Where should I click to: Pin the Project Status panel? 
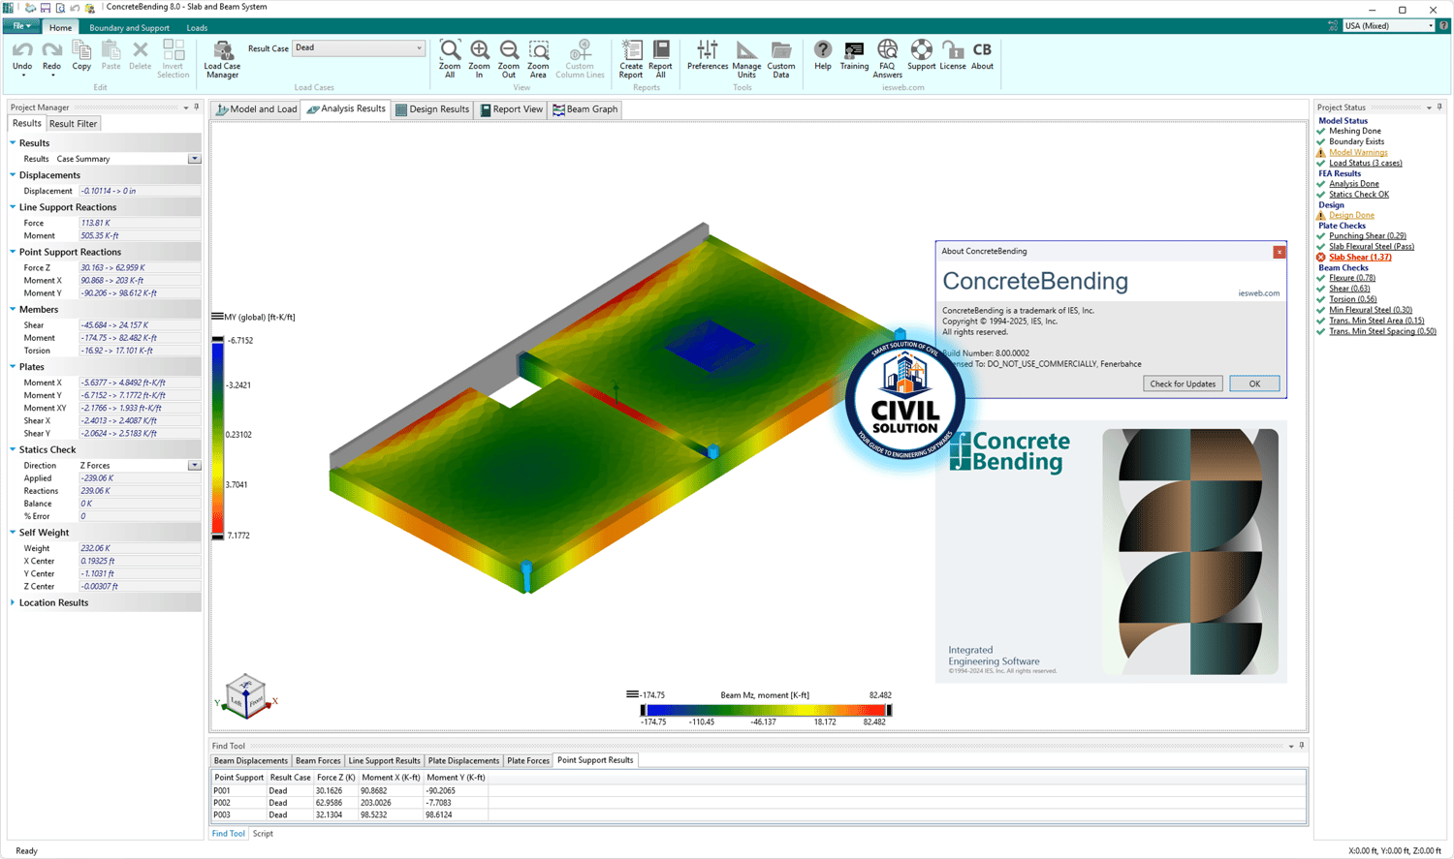pos(1439,107)
